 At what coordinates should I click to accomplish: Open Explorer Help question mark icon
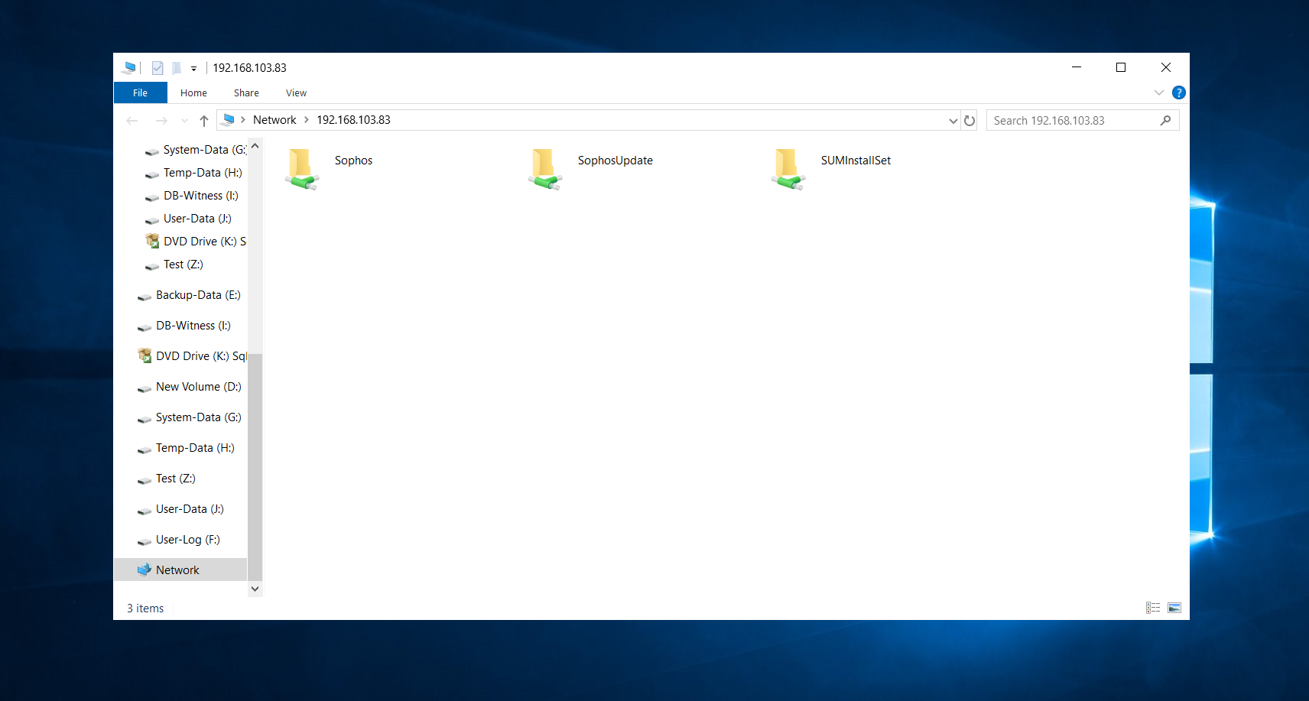click(x=1179, y=92)
